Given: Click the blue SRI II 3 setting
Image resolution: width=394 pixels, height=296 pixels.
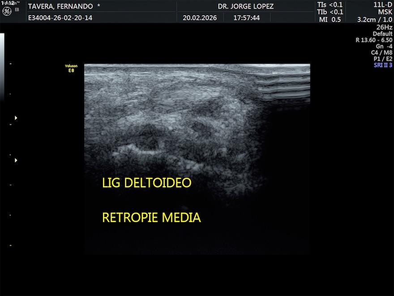Looking at the screenshot, I should click(383, 65).
